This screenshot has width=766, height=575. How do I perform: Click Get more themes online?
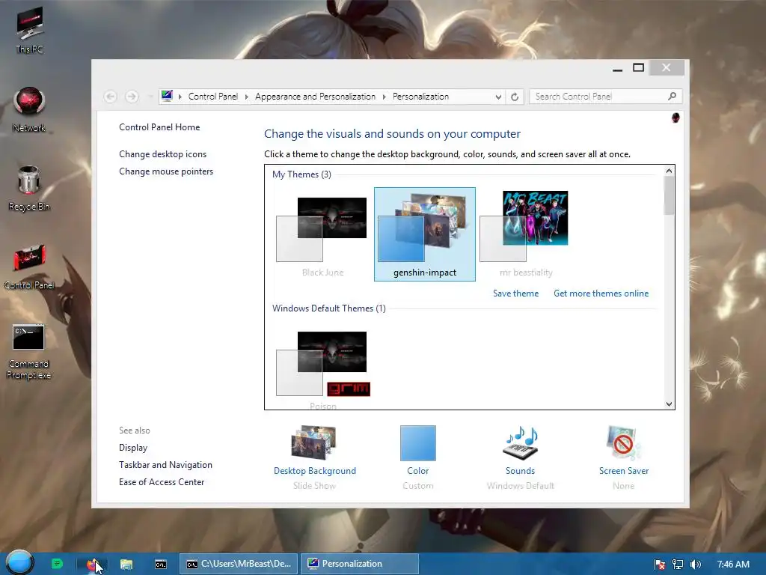601,293
